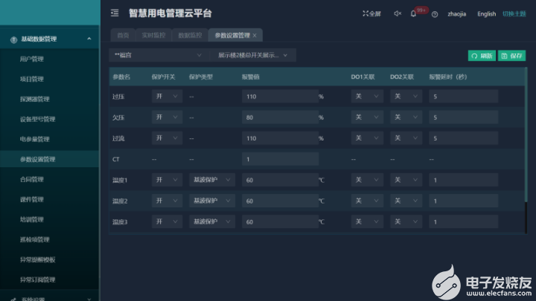Open DO2关联 dropdown for 过流 row
This screenshot has height=301, width=536.
coord(406,138)
